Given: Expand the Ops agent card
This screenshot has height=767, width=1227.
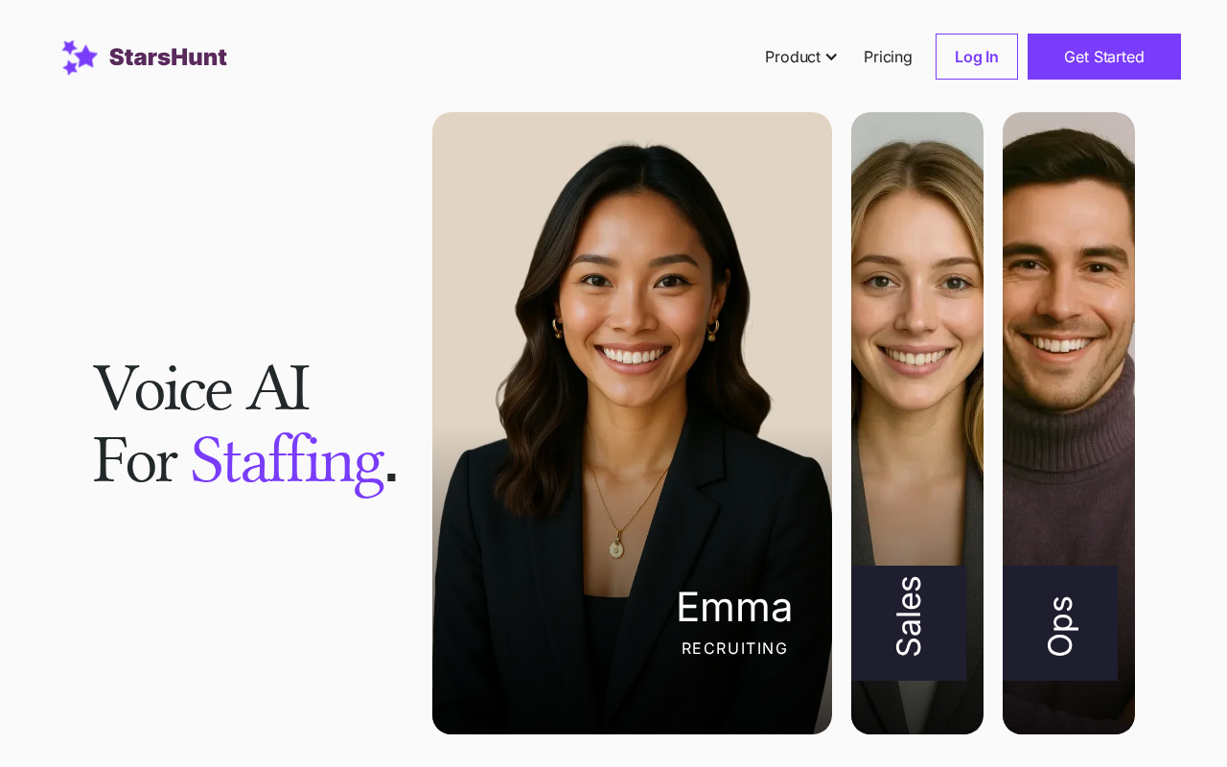Looking at the screenshot, I should click(1069, 423).
